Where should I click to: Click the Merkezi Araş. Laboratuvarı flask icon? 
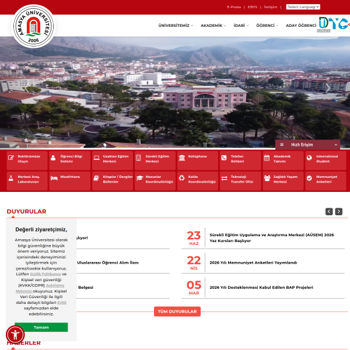[x=10, y=178]
